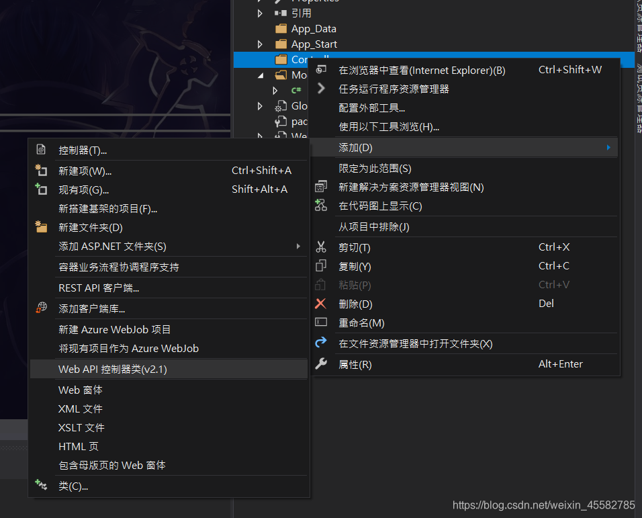Choose 现有项(G)... menu entry

(169, 189)
